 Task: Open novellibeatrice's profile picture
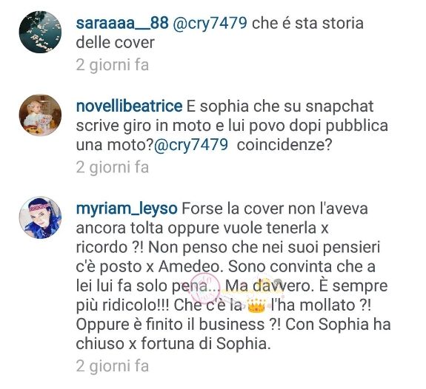point(40,115)
